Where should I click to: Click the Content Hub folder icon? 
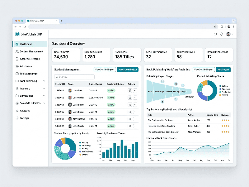17,96
